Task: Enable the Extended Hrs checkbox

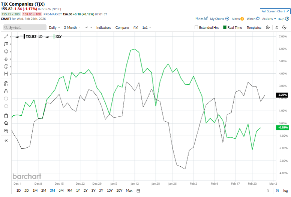Action: (x=196, y=27)
